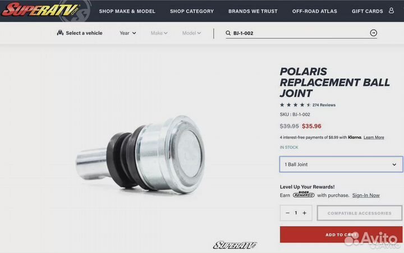This screenshot has height=253, width=404.
Task: Expand the Year dropdown
Action: pos(128,33)
